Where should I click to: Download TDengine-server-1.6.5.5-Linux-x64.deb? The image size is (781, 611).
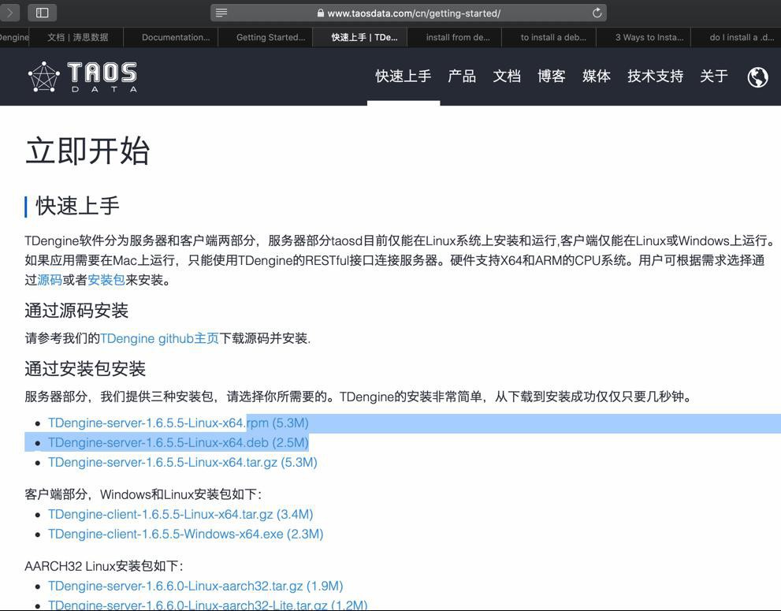178,442
